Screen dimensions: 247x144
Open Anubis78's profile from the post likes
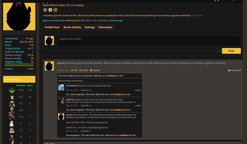87,76
